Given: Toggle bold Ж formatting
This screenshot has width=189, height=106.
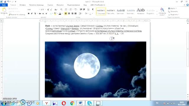Looking at the screenshot, I should click(29, 14).
